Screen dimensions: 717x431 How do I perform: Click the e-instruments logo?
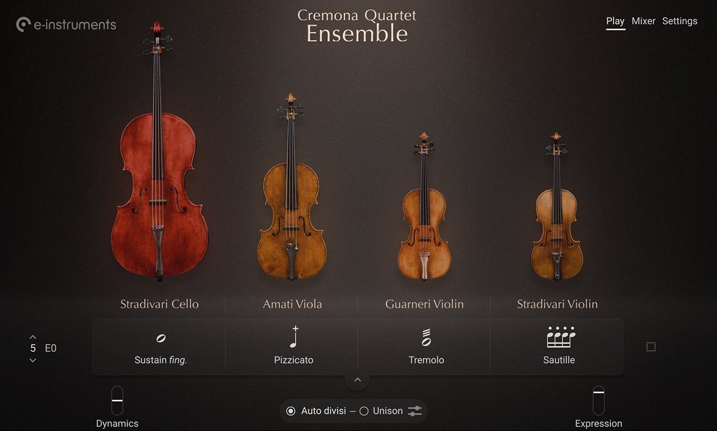pos(66,25)
